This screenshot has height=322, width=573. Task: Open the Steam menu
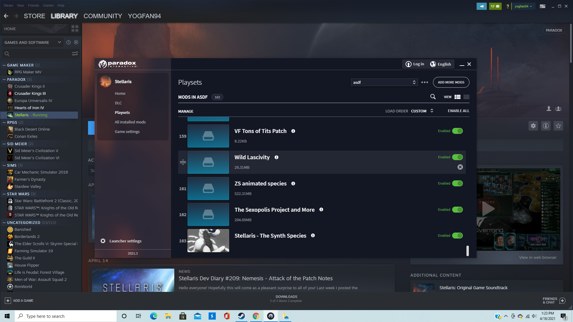pos(8,5)
